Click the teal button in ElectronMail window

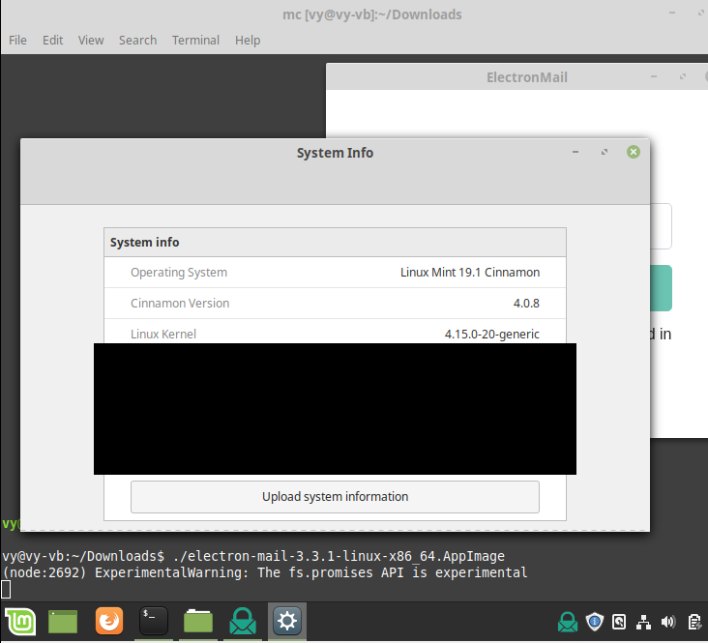tap(661, 288)
